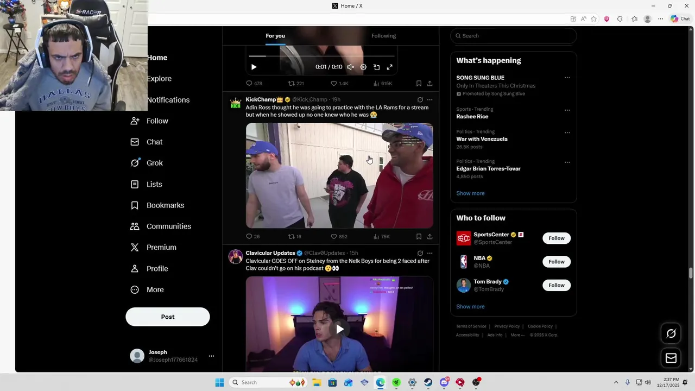Open Grok from the sidebar
The image size is (695, 391).
tap(147, 163)
